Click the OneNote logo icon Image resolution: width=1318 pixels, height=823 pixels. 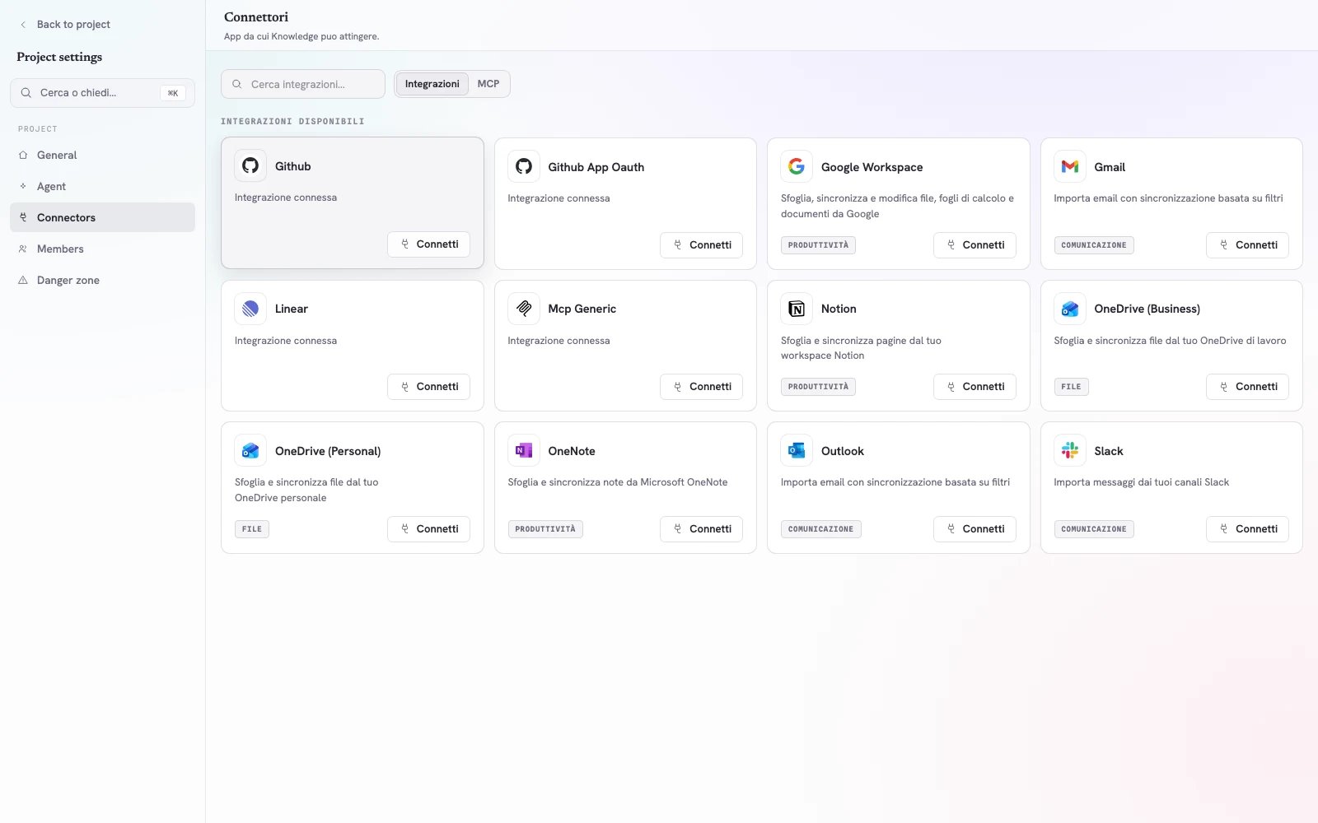(524, 451)
